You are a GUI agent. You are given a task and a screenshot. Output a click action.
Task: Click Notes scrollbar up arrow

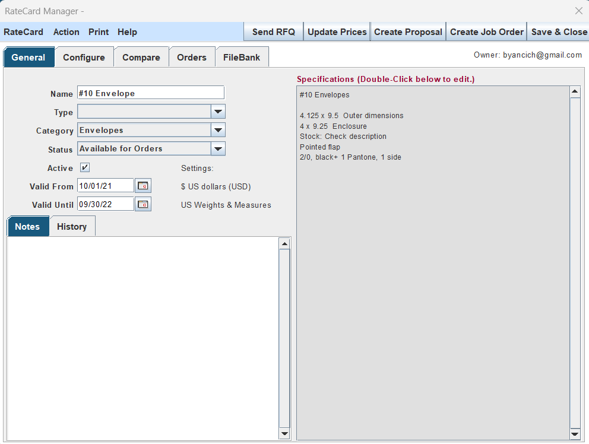pyautogui.click(x=284, y=243)
